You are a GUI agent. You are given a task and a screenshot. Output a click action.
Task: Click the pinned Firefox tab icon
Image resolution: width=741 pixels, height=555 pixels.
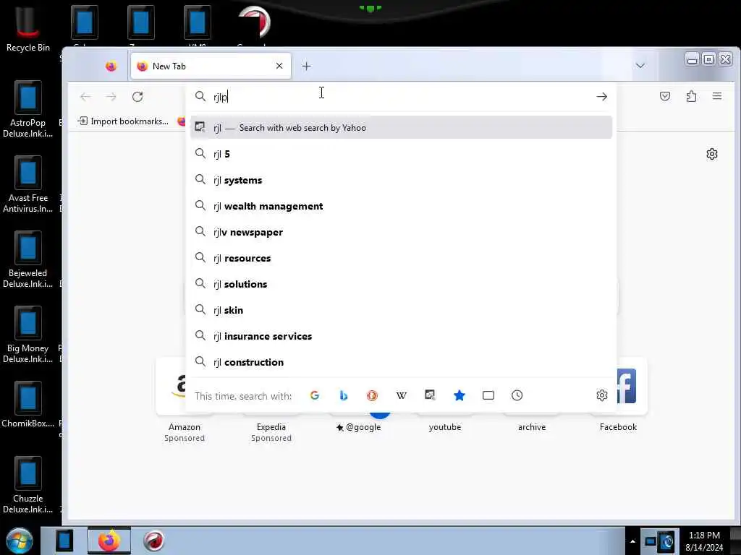tap(111, 66)
